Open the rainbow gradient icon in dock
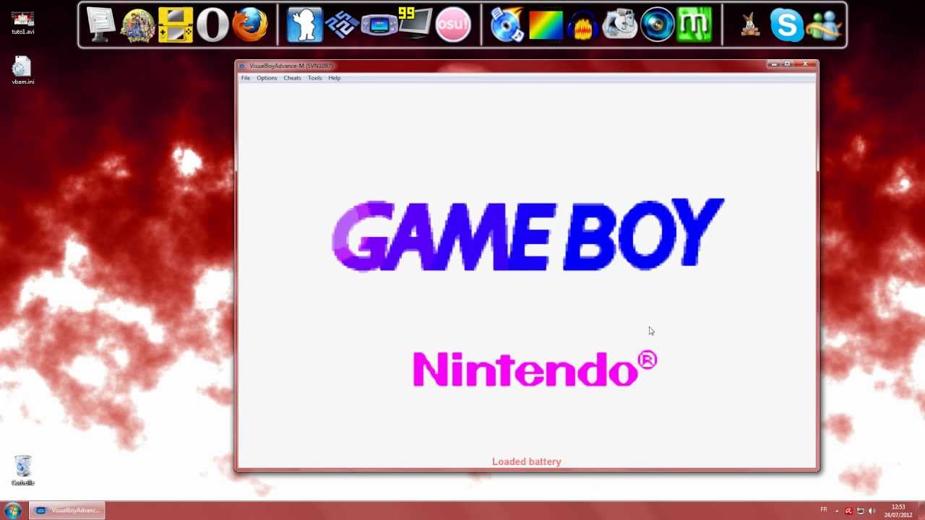Image resolution: width=925 pixels, height=520 pixels. click(x=546, y=25)
